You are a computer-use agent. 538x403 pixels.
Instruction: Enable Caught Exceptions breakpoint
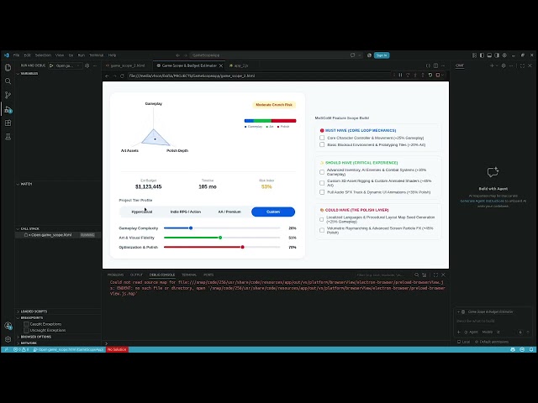point(26,324)
